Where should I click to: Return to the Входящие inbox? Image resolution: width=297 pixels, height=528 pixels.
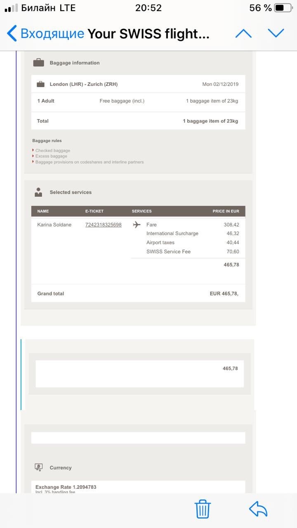[52, 33]
